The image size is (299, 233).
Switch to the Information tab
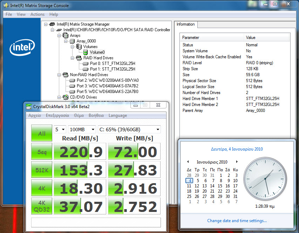click(x=186, y=24)
